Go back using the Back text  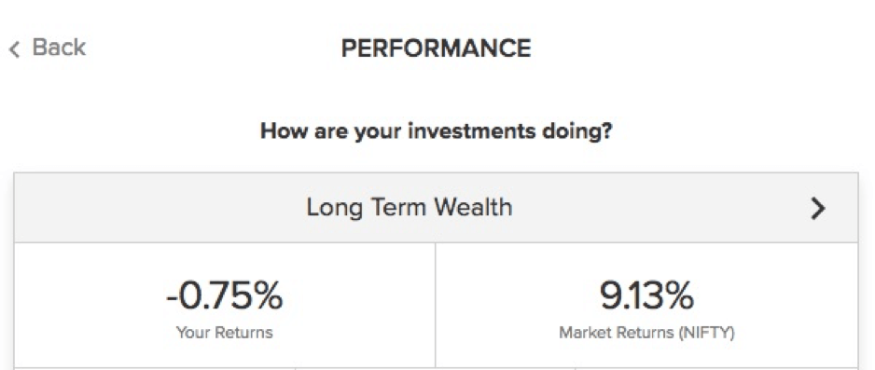tap(59, 48)
